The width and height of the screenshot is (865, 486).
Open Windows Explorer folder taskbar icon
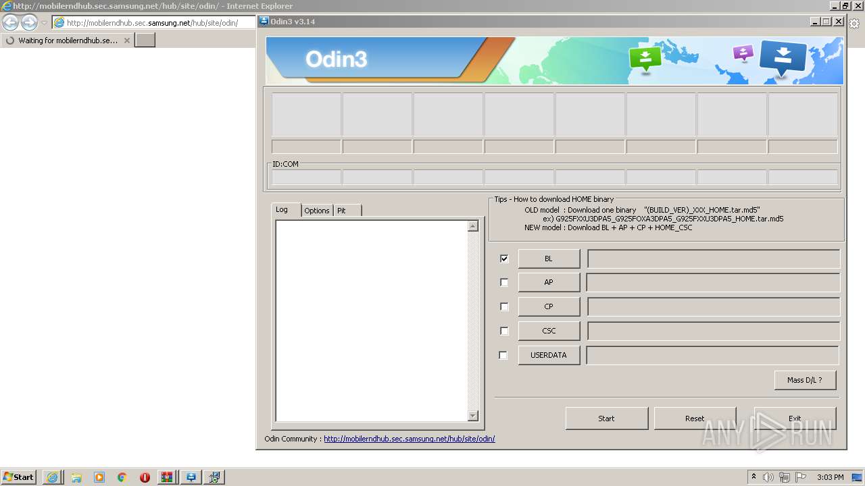point(76,477)
